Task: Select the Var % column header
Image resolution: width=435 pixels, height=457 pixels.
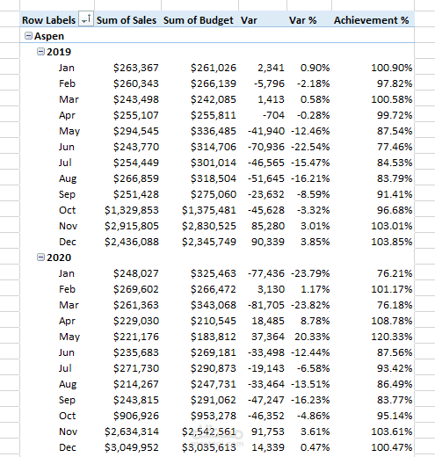Action: coord(302,20)
